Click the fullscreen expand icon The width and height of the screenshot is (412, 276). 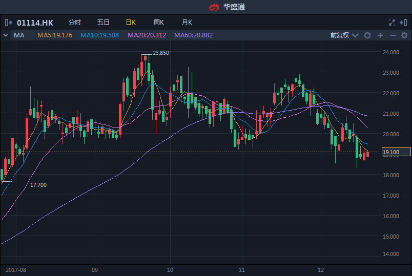point(392,23)
